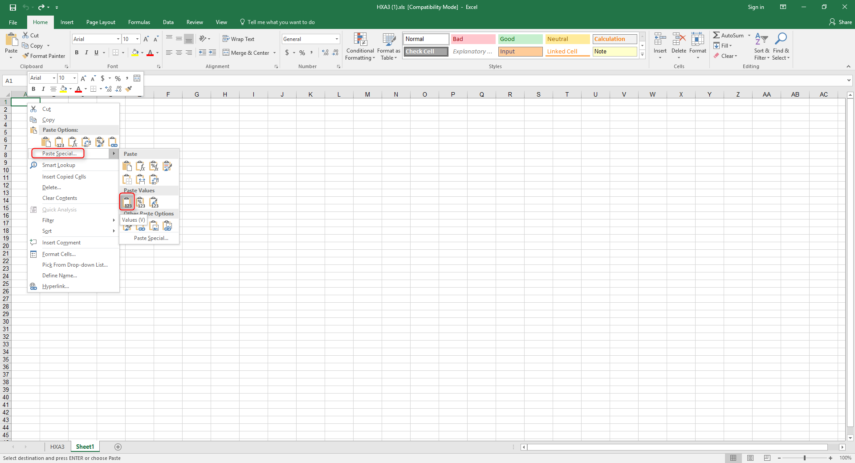
Task: Toggle Italic in ribbon Font group
Action: [x=86, y=53]
